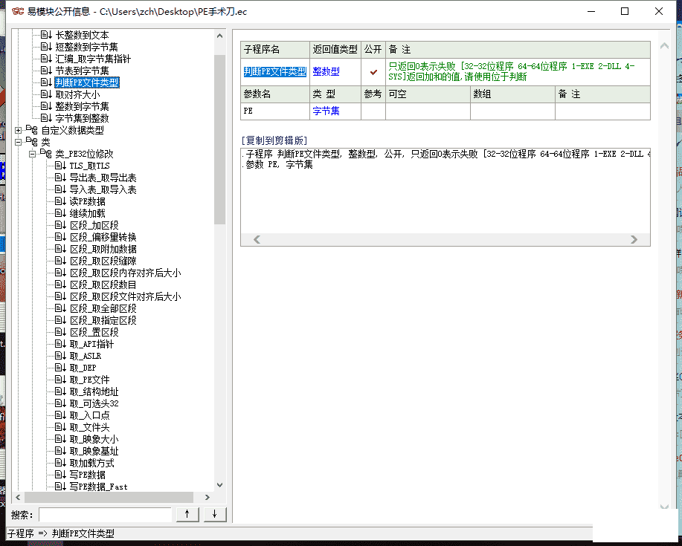This screenshot has width=682, height=546.
Task: Expand the 自定义数据类型 tree node
Action: [19, 130]
